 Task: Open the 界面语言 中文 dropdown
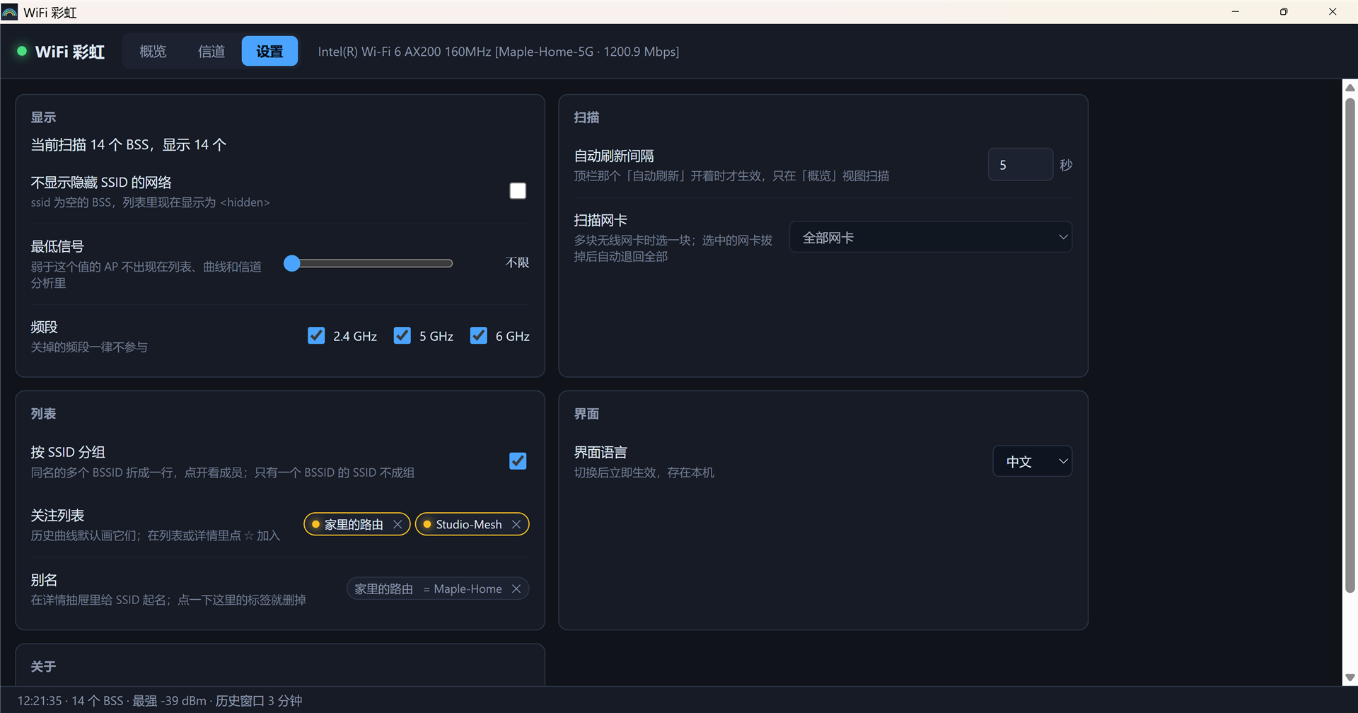tap(1033, 461)
